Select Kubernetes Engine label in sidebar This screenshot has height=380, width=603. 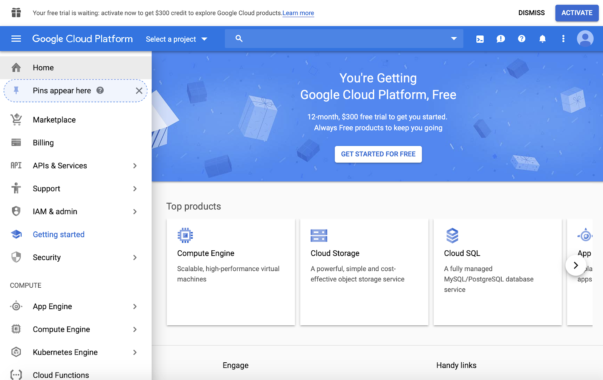point(65,352)
